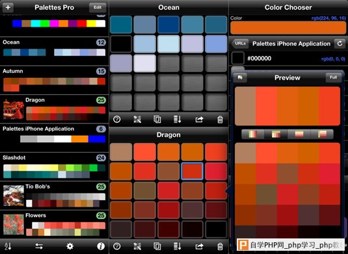Open the Flowers palette thumbnail image
The width and height of the screenshot is (348, 254).
tap(14, 224)
